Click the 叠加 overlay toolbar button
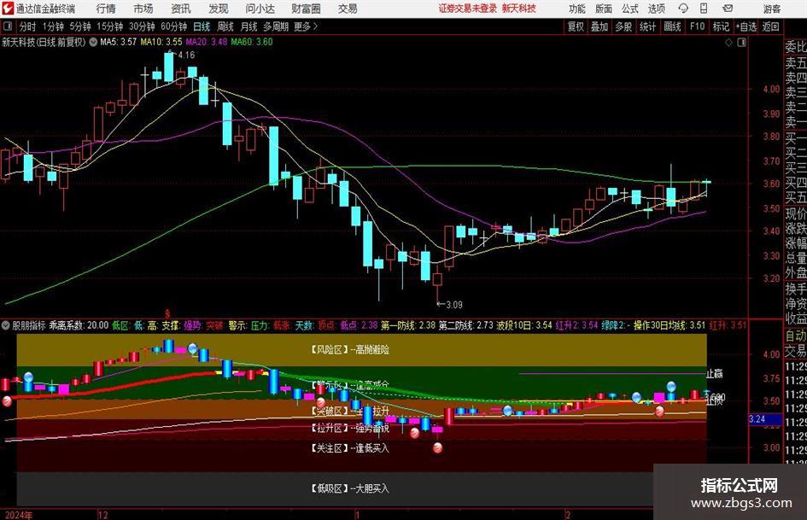Screen dimensions: 807x520 point(599,26)
